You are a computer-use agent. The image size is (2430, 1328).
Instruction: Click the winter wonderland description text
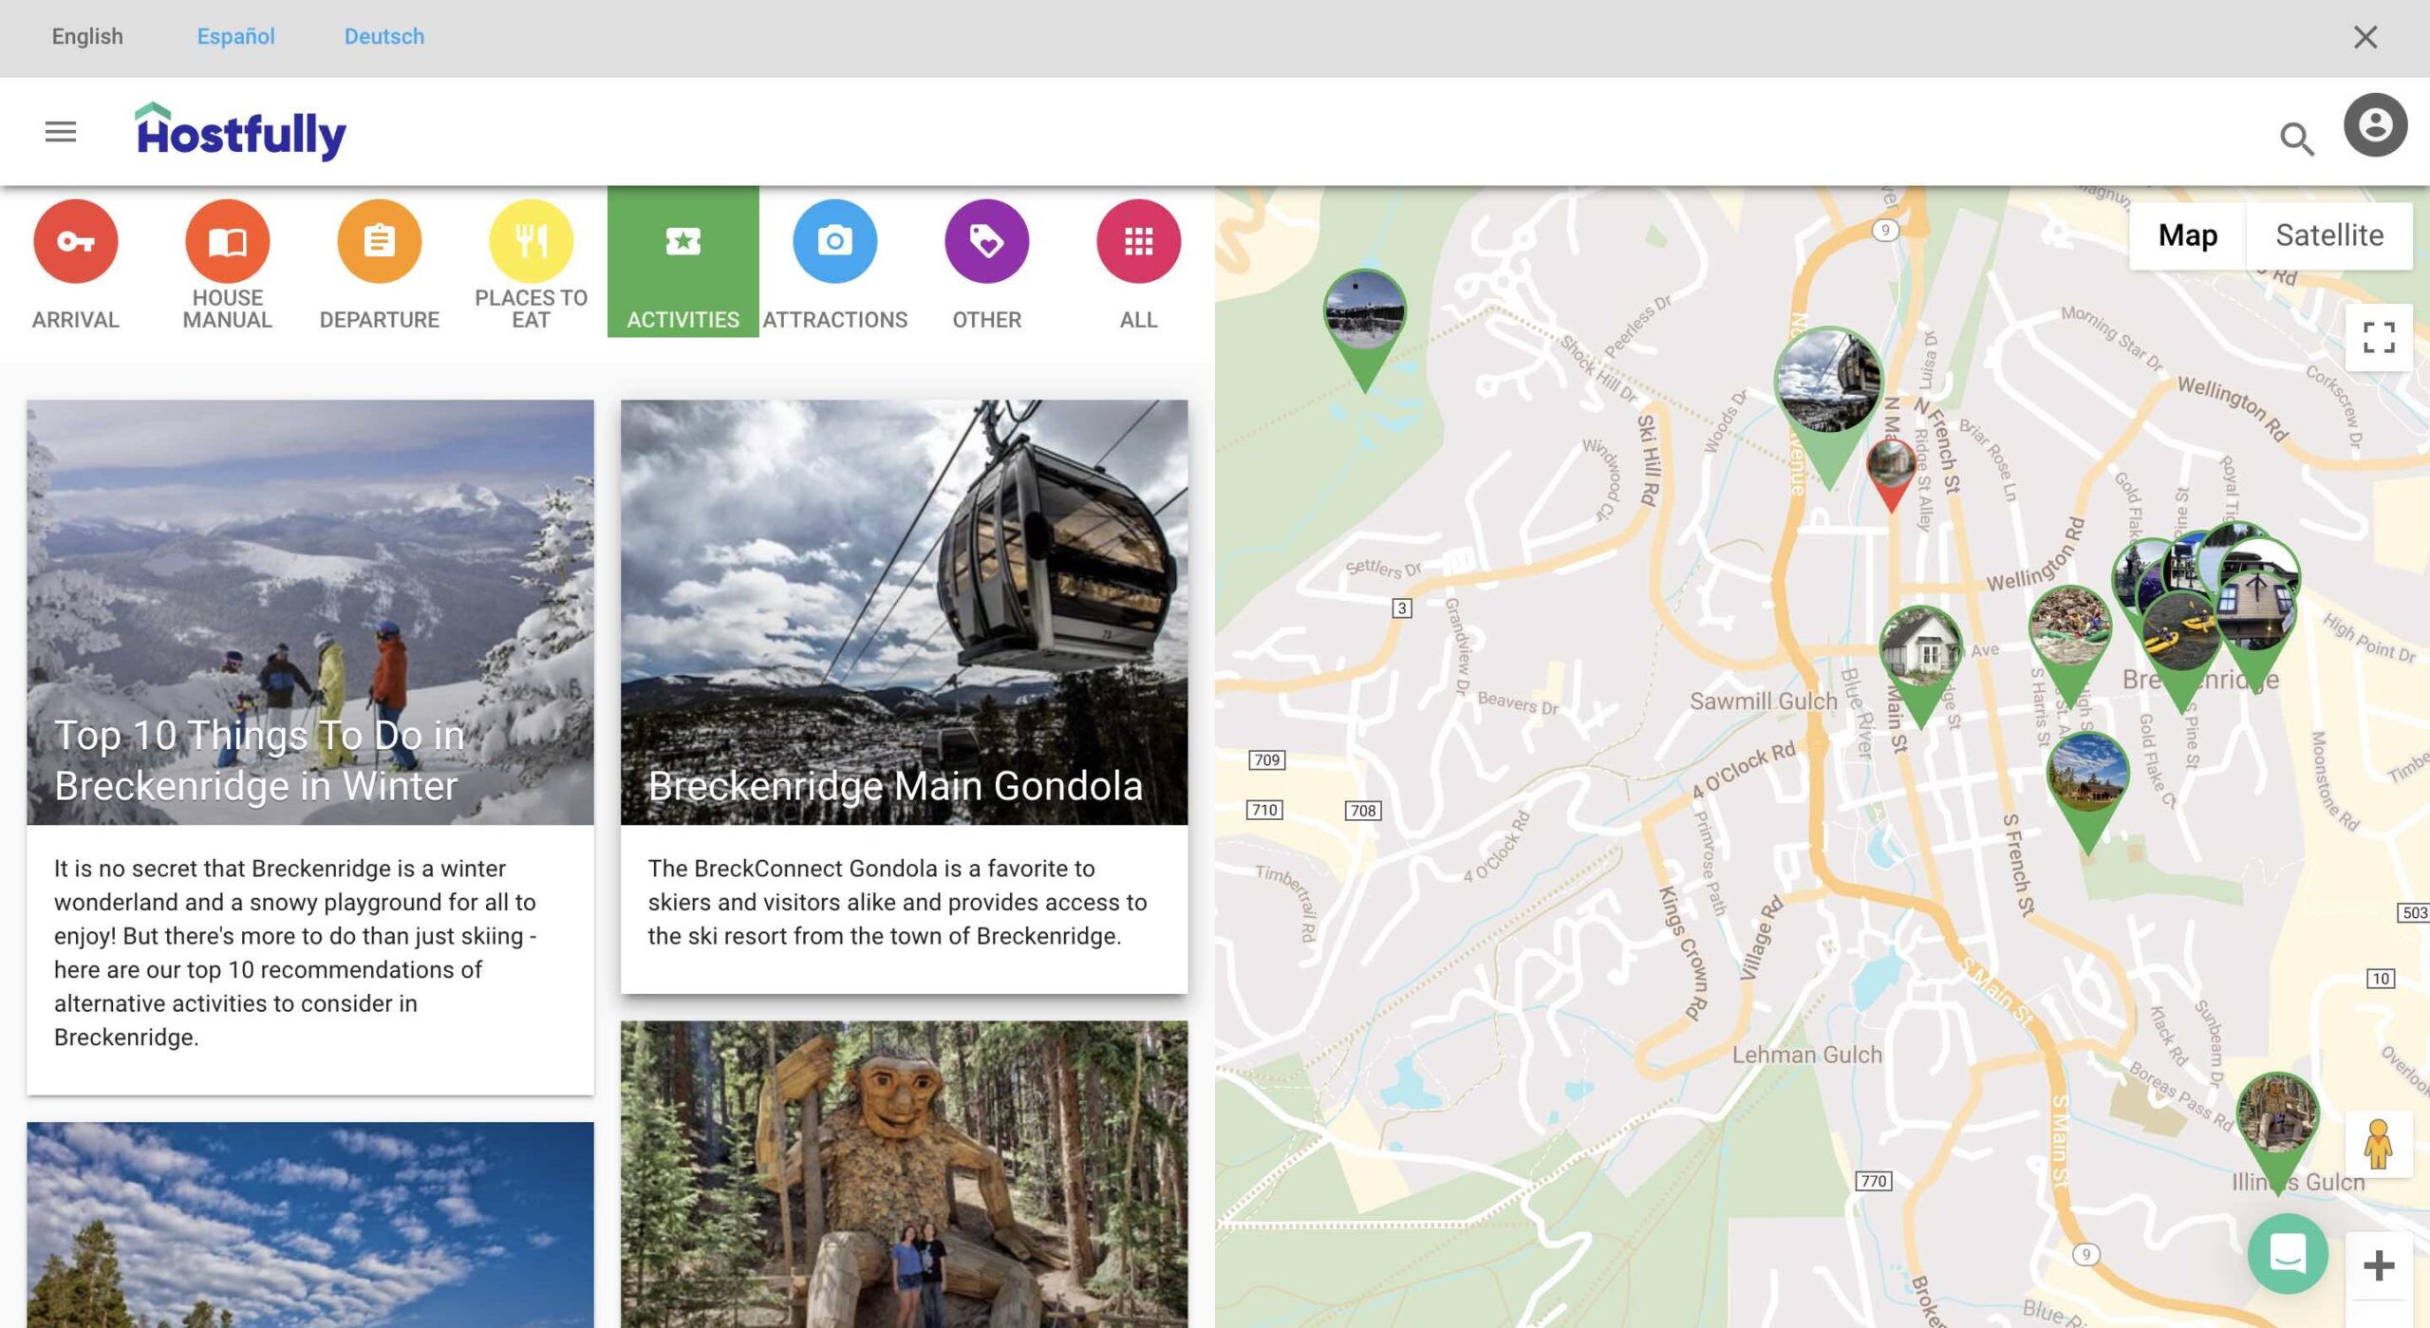pos(295,952)
